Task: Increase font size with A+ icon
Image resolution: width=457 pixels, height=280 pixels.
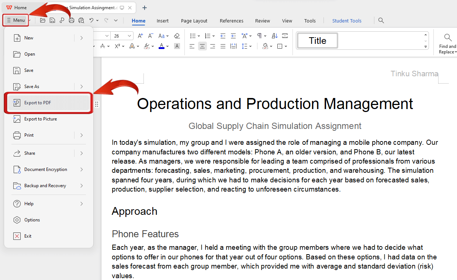Action: 140,36
